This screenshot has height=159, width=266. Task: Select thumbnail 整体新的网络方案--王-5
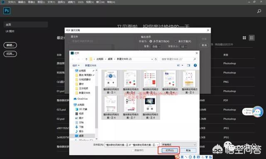coord(190,82)
